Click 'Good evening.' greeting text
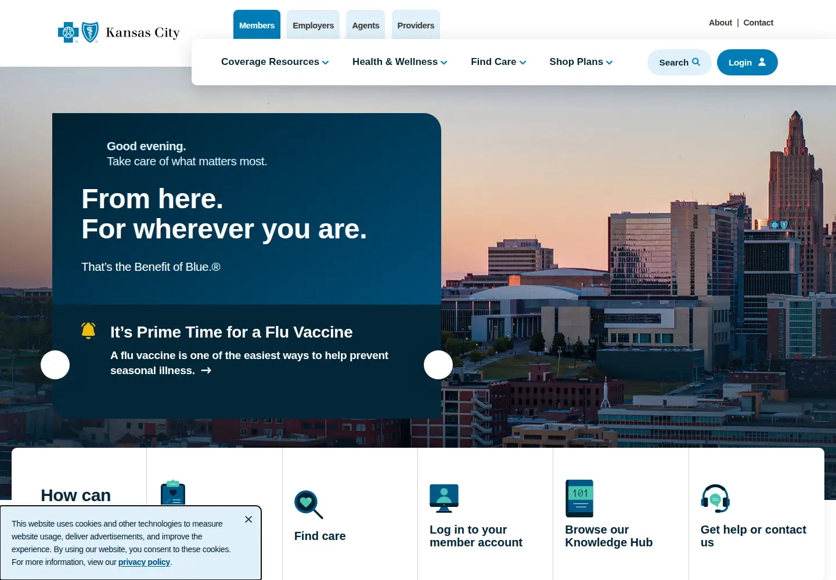The height and width of the screenshot is (580, 836). [x=146, y=146]
